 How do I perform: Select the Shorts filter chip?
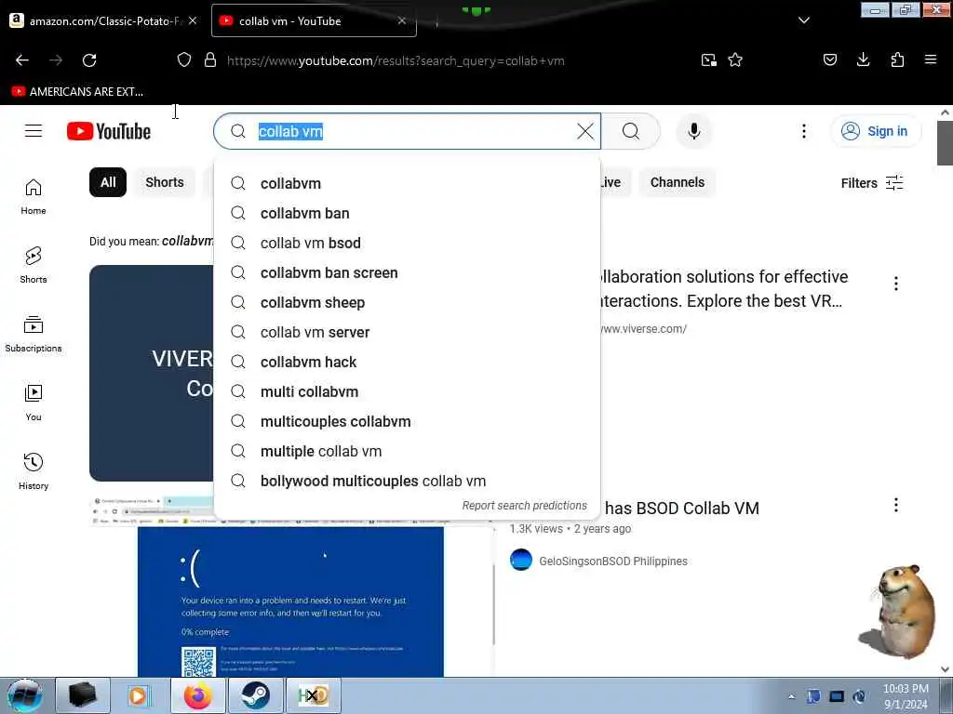pyautogui.click(x=165, y=182)
